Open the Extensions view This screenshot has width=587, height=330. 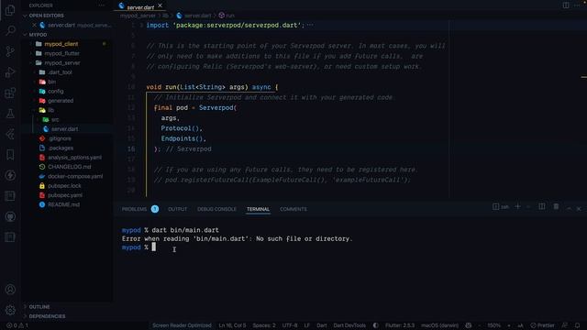10,93
